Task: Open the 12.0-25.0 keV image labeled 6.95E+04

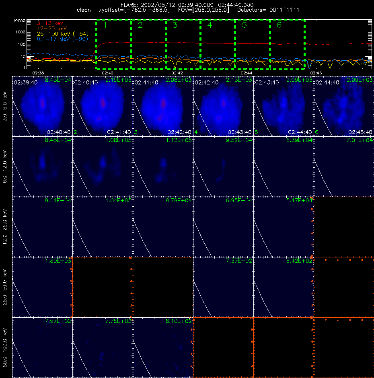Action: pos(223,227)
